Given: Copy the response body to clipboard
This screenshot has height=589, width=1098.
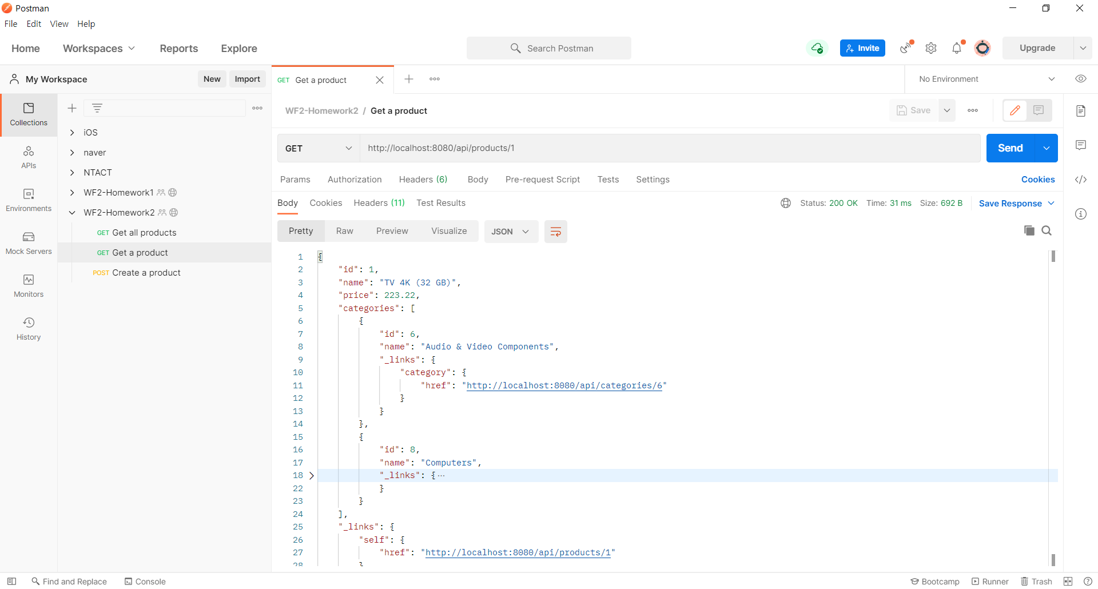Looking at the screenshot, I should point(1029,230).
